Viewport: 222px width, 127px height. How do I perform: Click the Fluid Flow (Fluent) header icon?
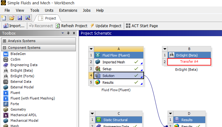(x=98, y=55)
